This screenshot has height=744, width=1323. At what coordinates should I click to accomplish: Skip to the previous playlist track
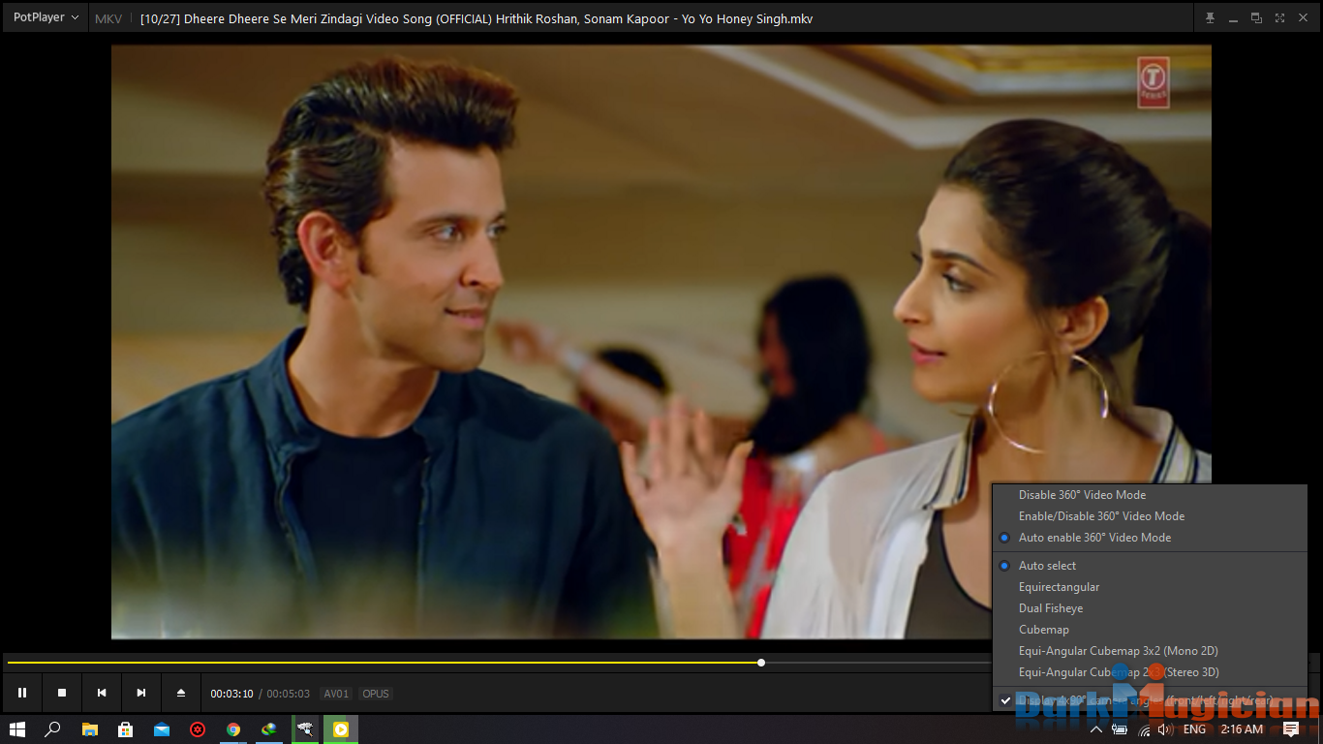[x=102, y=693]
